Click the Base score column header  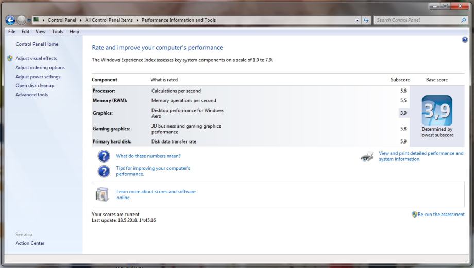(x=437, y=80)
